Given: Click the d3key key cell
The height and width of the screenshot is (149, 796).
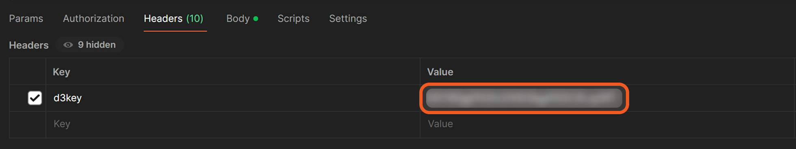Looking at the screenshot, I should (233, 98).
